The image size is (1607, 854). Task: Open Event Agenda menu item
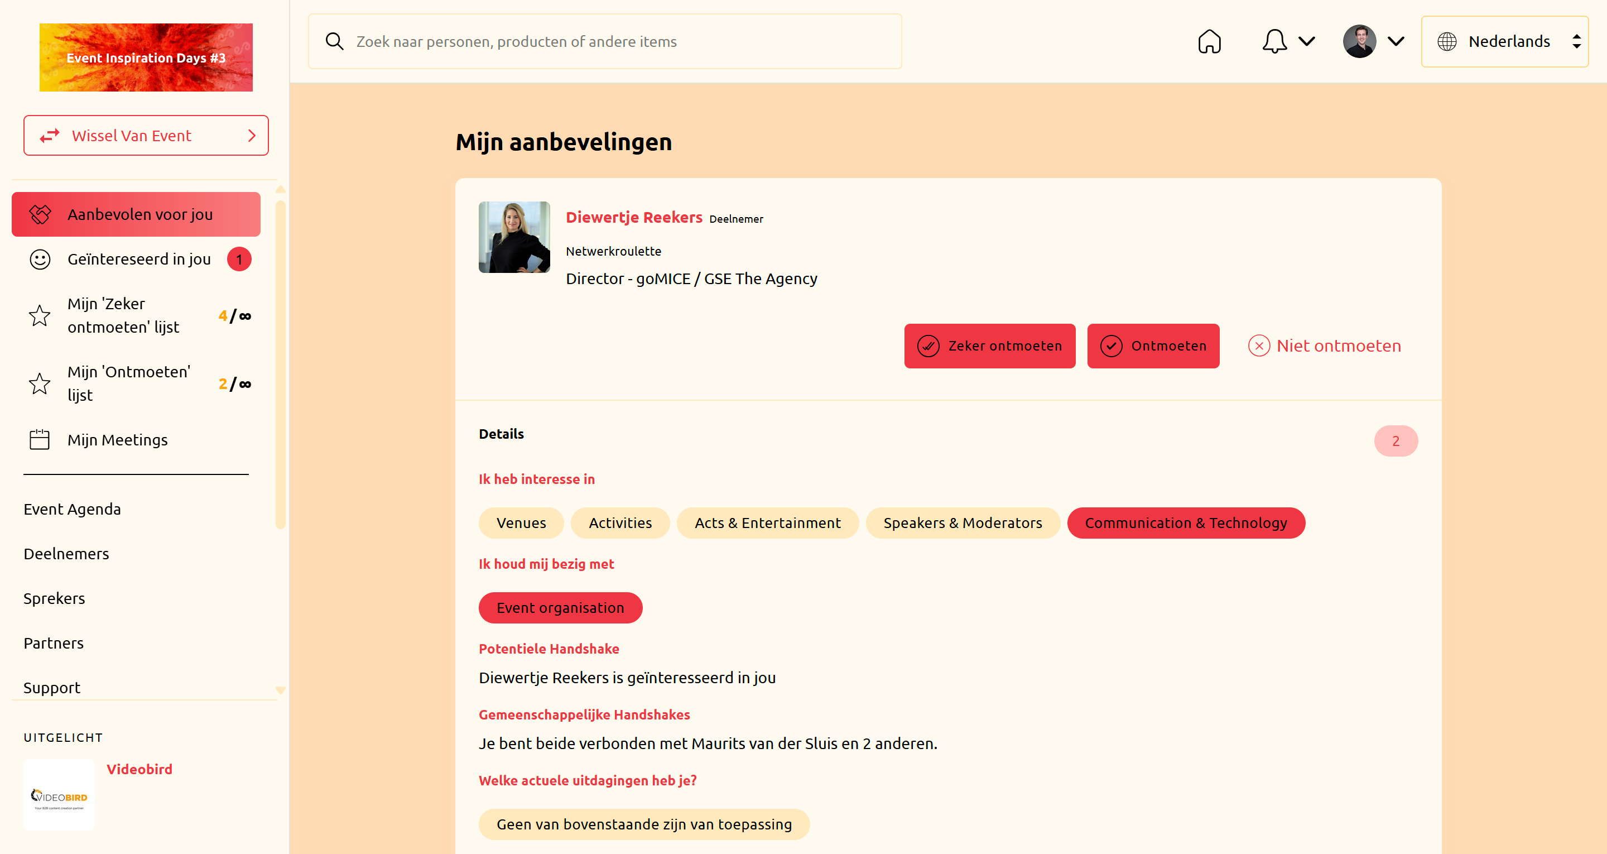pos(73,509)
